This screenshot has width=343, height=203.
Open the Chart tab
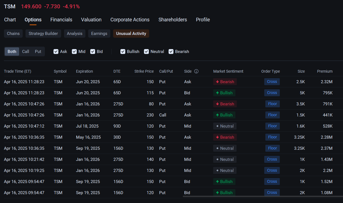pyautogui.click(x=10, y=20)
